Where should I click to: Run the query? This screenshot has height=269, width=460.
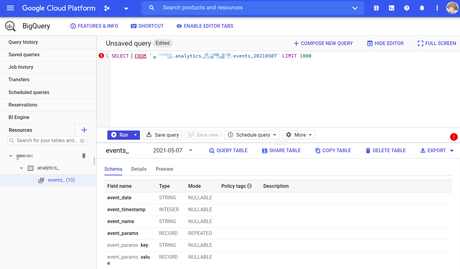pyautogui.click(x=119, y=135)
